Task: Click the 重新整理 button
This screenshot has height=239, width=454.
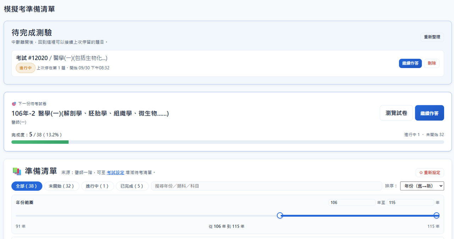Action: pos(432,37)
